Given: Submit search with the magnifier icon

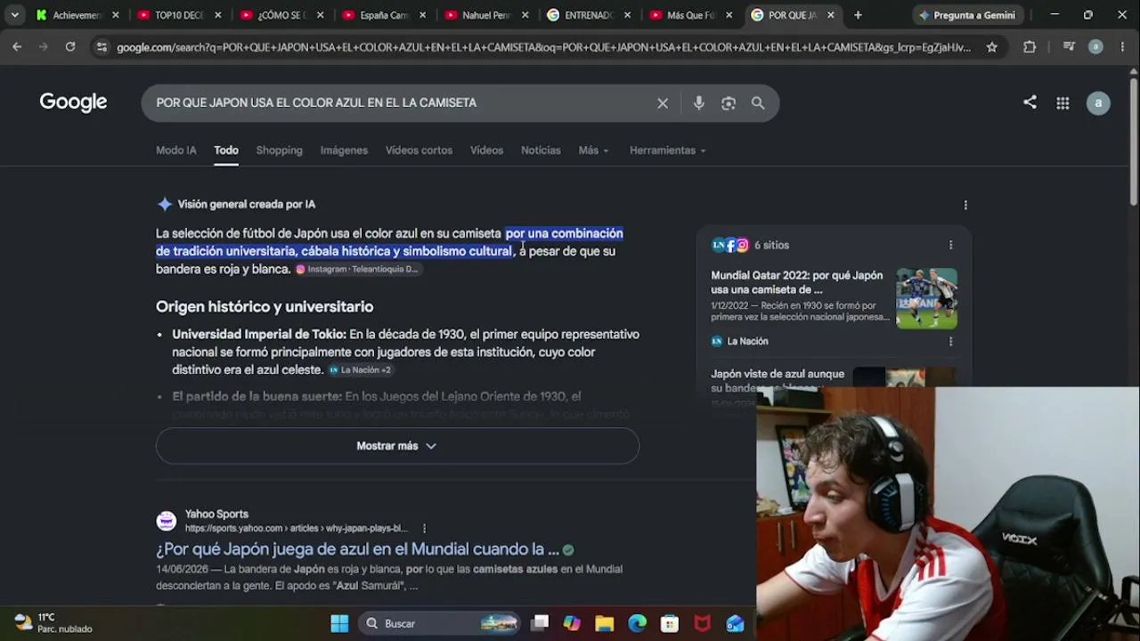Looking at the screenshot, I should point(758,103).
